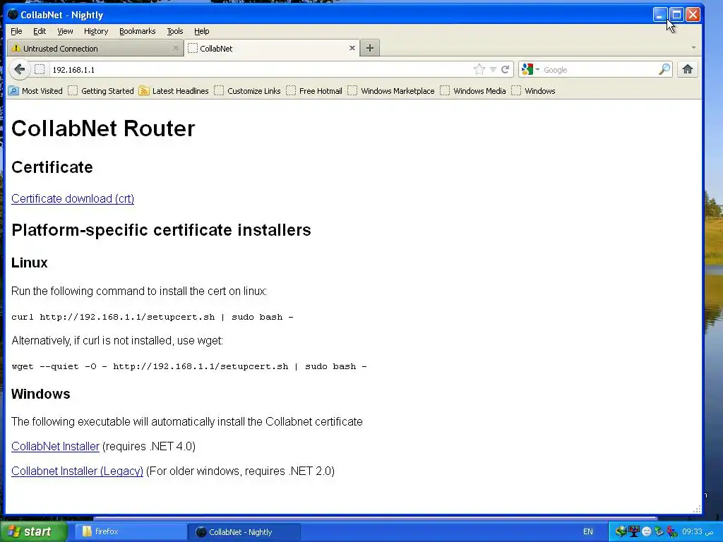The height and width of the screenshot is (542, 723).
Task: Bookmark this page with the star icon
Action: coord(479,70)
